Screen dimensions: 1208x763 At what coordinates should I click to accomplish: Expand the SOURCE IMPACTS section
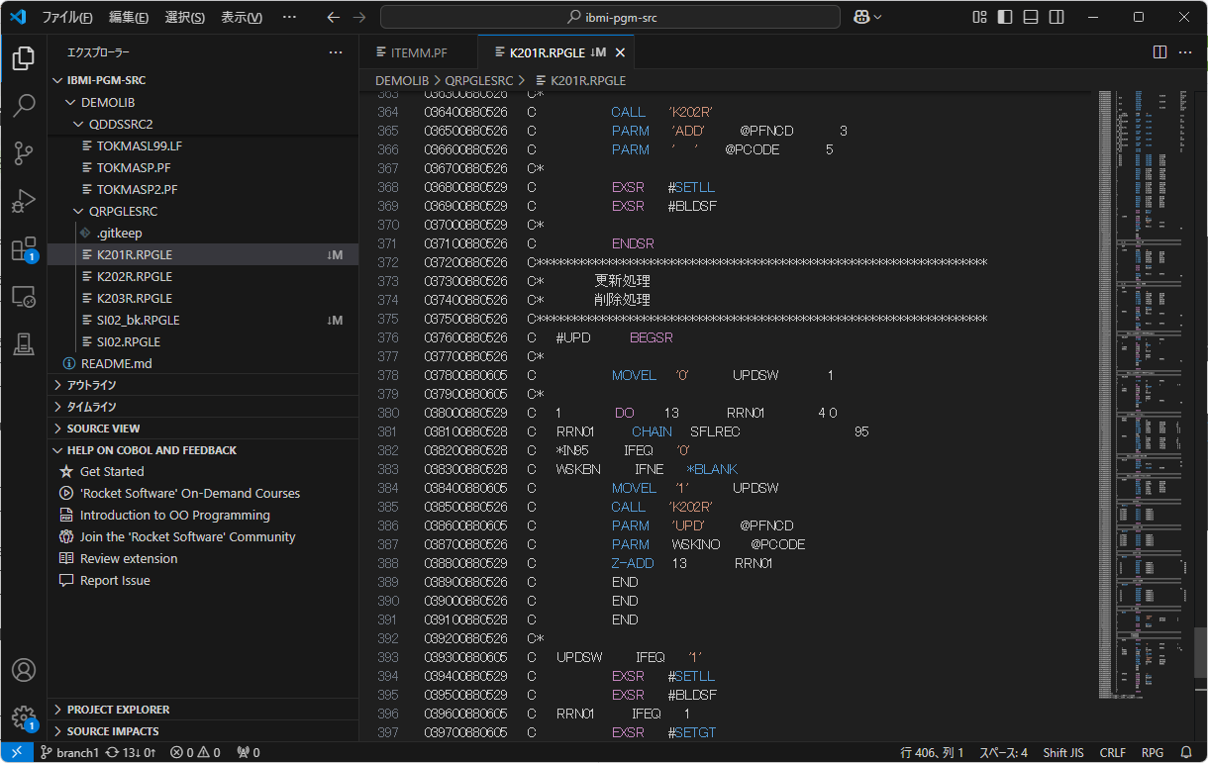click(203, 731)
